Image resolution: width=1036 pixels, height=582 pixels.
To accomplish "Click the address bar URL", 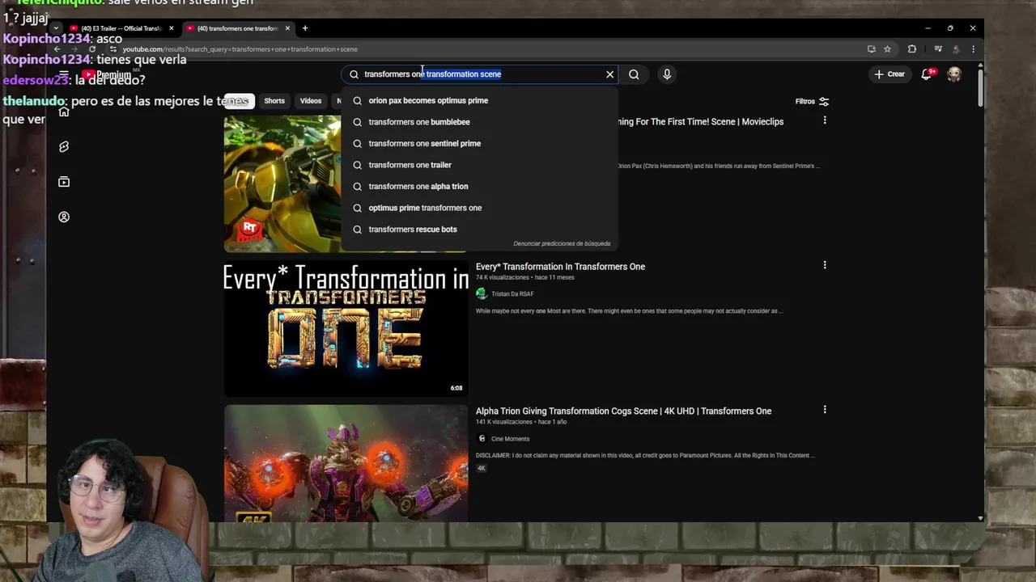I will pos(240,49).
